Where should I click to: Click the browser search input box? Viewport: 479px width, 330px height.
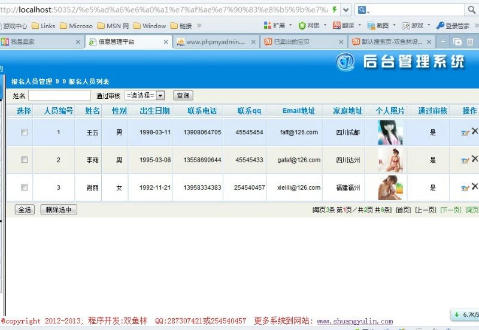pos(417,10)
